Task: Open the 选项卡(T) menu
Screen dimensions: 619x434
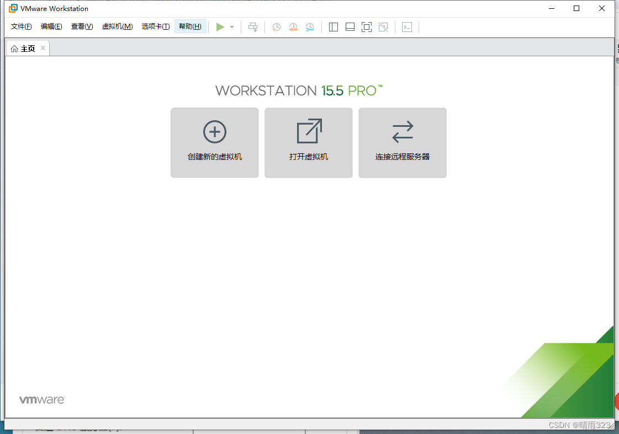Action: (x=156, y=26)
